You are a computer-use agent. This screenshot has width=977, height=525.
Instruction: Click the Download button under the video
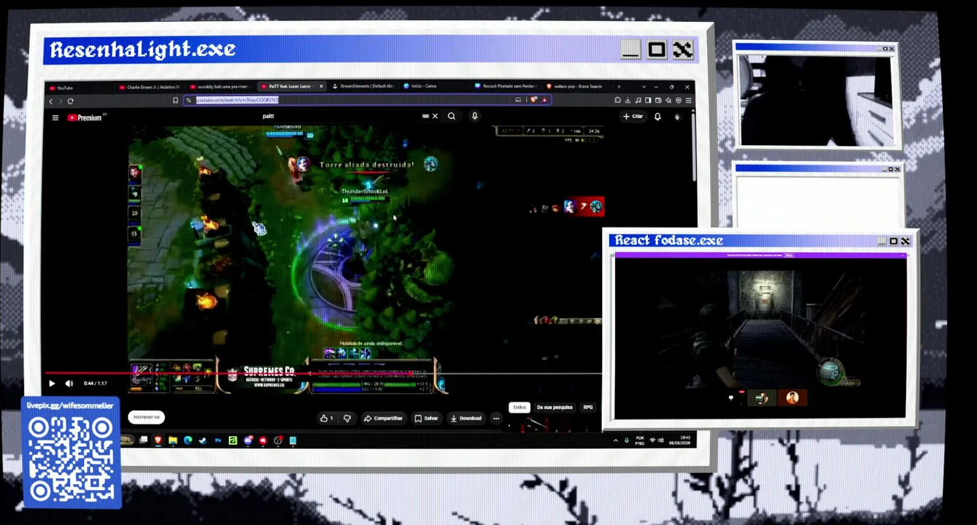click(466, 418)
